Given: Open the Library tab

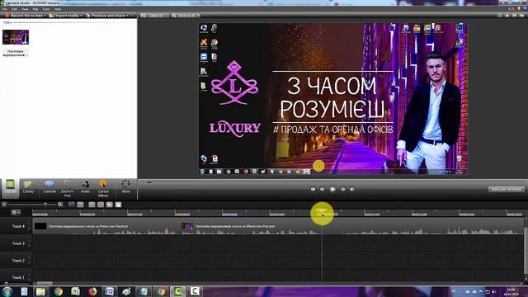Looking at the screenshot, I should tap(28, 187).
